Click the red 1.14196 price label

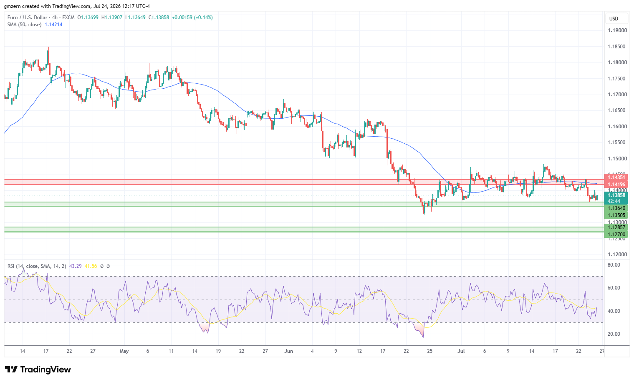[x=616, y=185]
